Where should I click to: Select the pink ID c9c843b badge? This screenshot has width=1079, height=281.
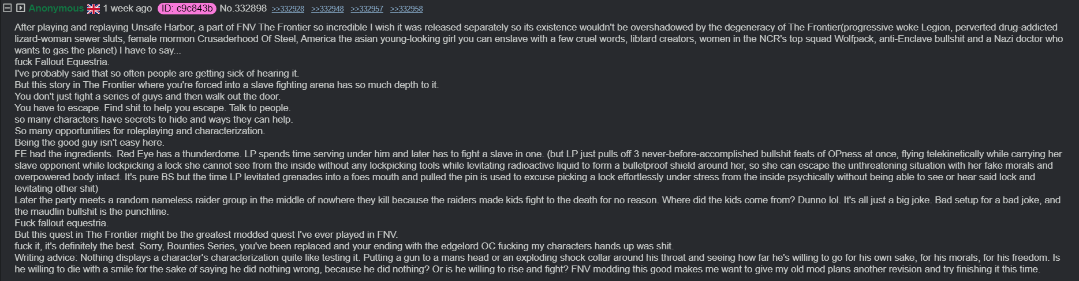[186, 9]
